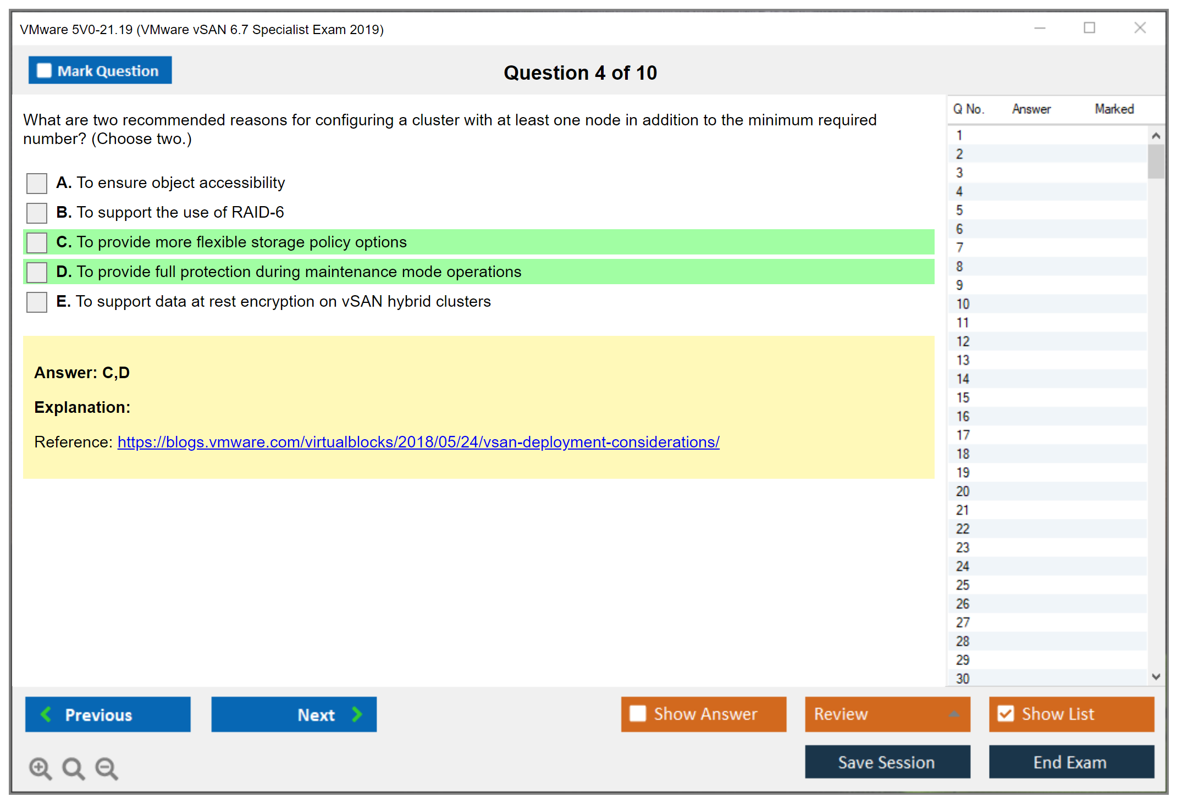Screen dimensions: 1182x808
Task: Click the green left arrow on Previous
Action: point(46,714)
